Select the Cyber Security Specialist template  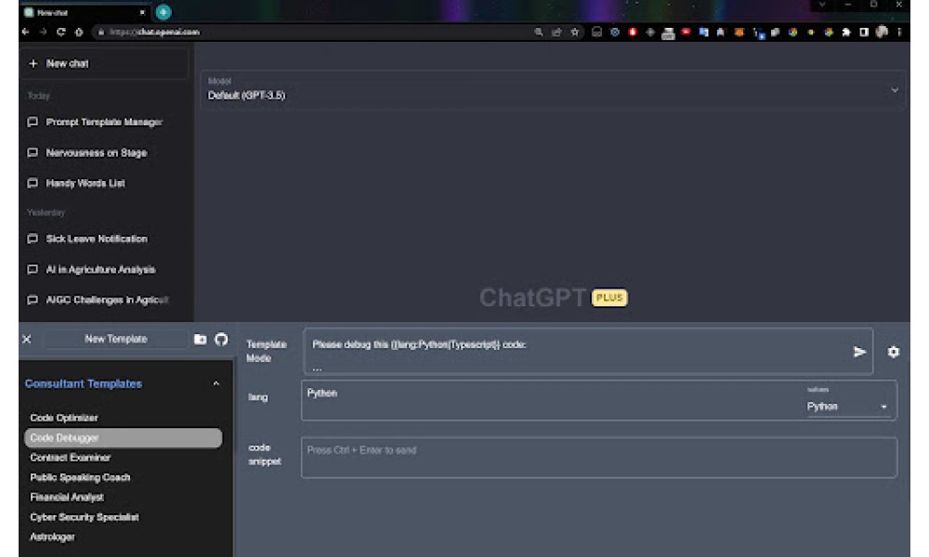tap(124, 517)
